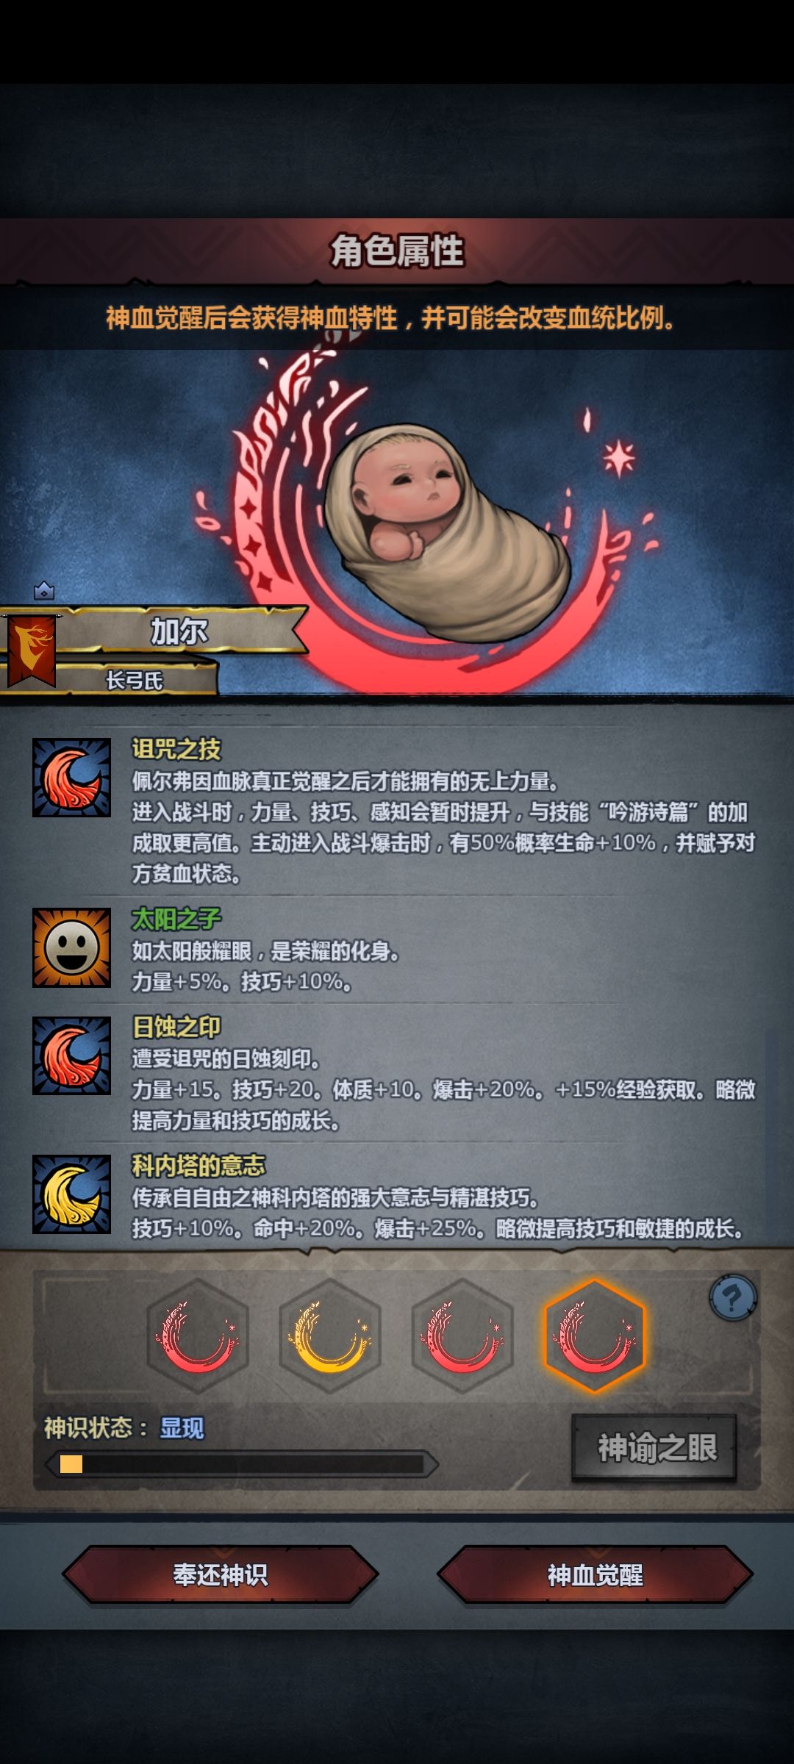Viewport: 794px width, 1764px height.
Task: Tap the 科内塔的意志 yellow crescent icon
Action: click(x=71, y=1194)
